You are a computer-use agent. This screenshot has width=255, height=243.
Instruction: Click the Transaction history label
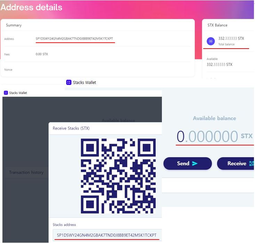pos(26,172)
